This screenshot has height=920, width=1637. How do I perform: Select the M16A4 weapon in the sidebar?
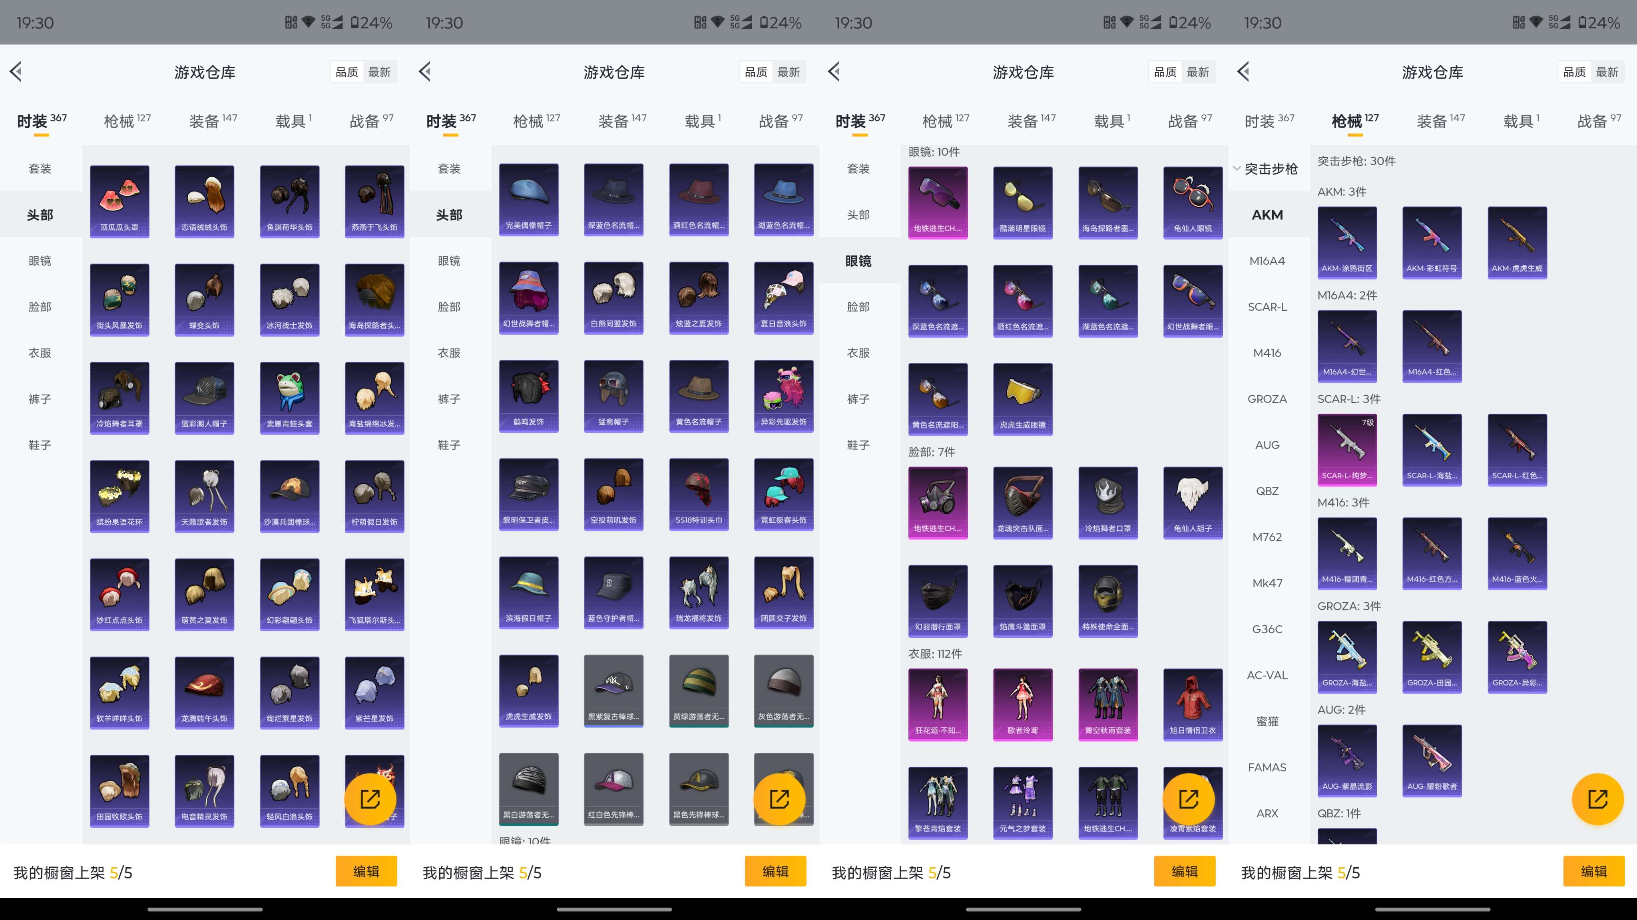[x=1267, y=261]
